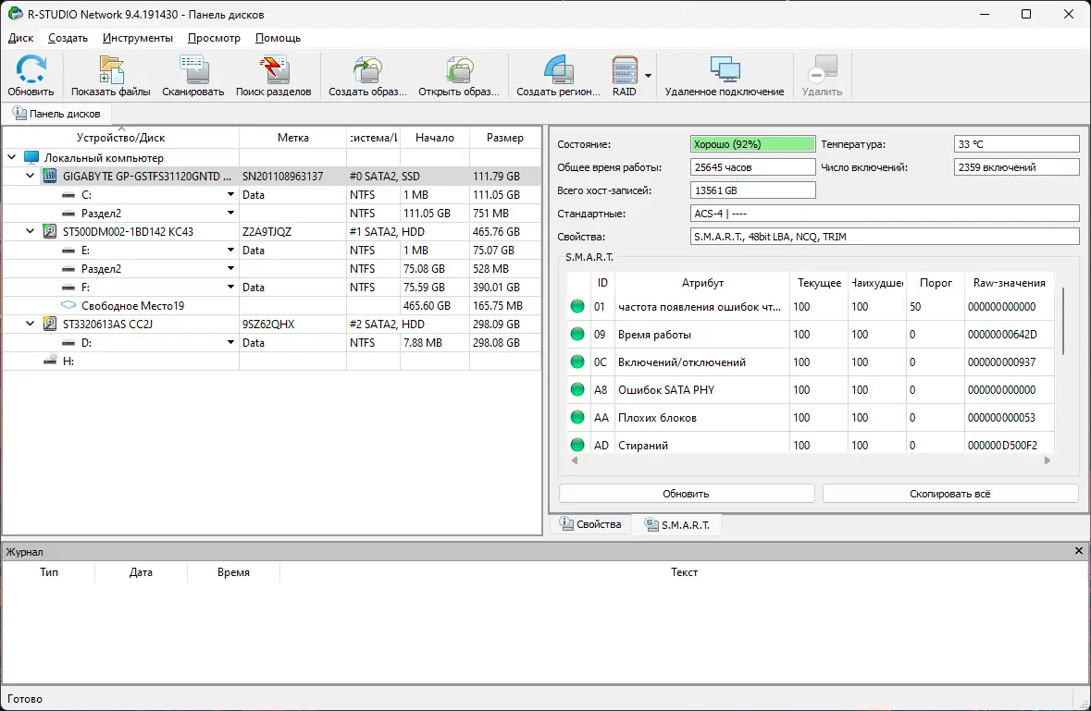
Task: Click the C: partition icon
Action: click(x=68, y=195)
